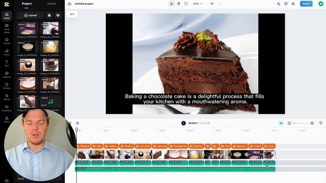Select the egg yolks video clip on timeline

[196, 155]
